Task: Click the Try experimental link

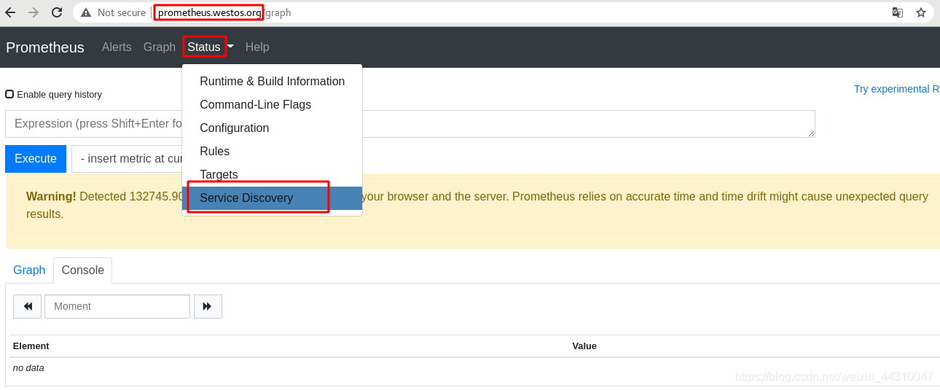Action: (x=896, y=89)
